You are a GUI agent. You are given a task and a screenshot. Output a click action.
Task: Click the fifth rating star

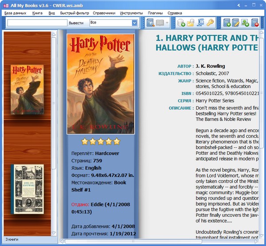(x=117, y=142)
